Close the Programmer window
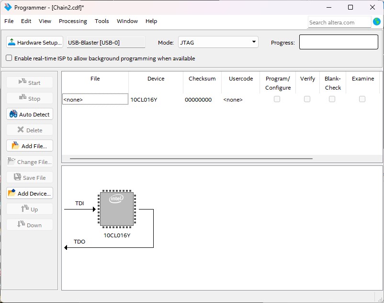384x303 pixels. [x=373, y=7]
